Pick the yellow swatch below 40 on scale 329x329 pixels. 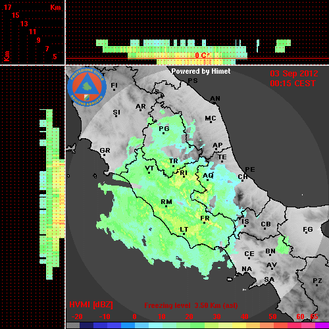click(239, 326)
